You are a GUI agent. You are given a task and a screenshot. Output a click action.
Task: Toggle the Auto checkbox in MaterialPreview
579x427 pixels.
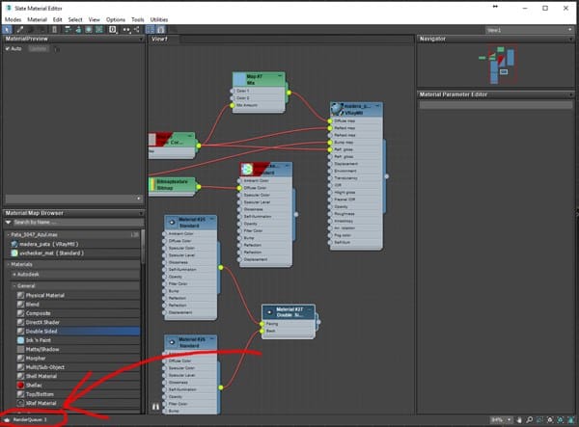pyautogui.click(x=8, y=48)
